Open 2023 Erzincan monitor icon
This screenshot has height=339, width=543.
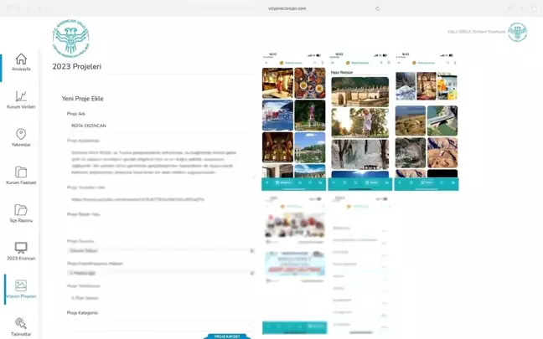coord(21,248)
